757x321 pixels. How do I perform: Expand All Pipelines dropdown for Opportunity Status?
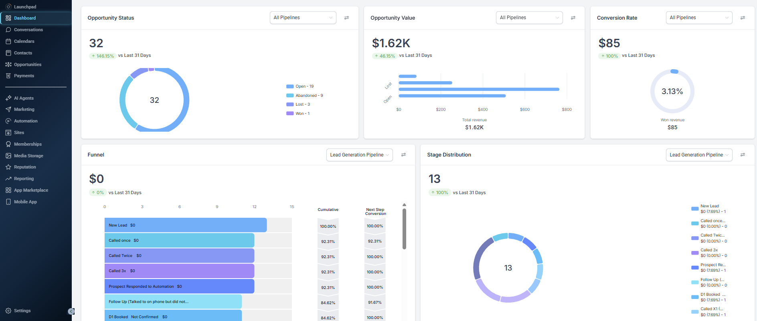(303, 18)
